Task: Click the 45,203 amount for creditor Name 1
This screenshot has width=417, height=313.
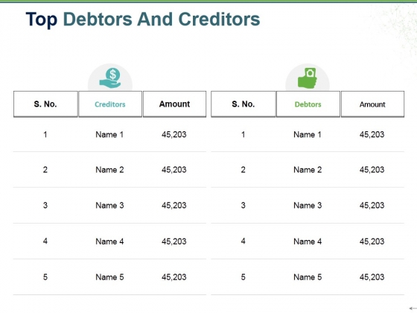Action: click(x=174, y=134)
